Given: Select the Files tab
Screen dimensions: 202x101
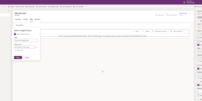Looking at the screenshot, I should point(31,19).
